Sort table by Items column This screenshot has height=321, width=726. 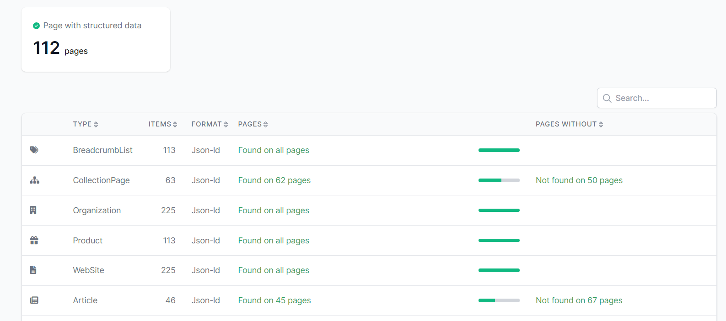tap(162, 124)
